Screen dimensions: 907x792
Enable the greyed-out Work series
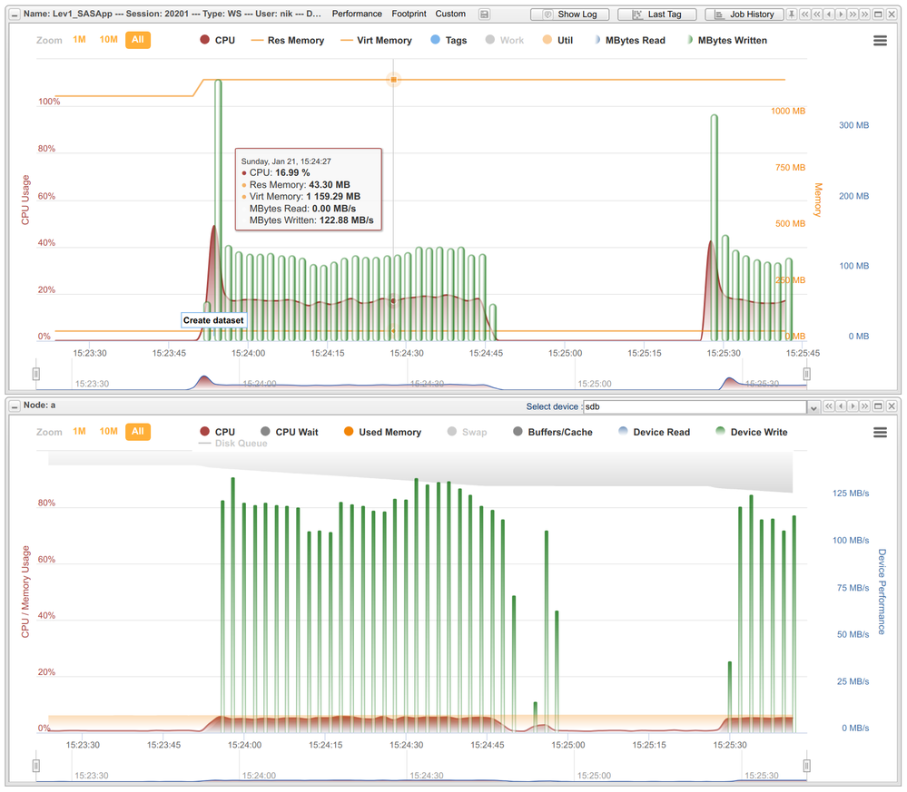pyautogui.click(x=505, y=40)
